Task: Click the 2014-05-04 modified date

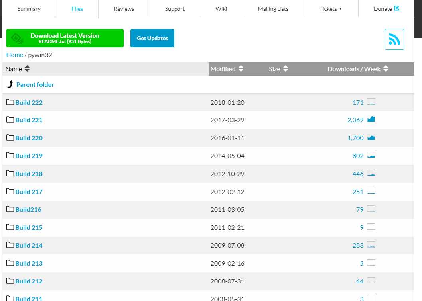Action: (227, 156)
